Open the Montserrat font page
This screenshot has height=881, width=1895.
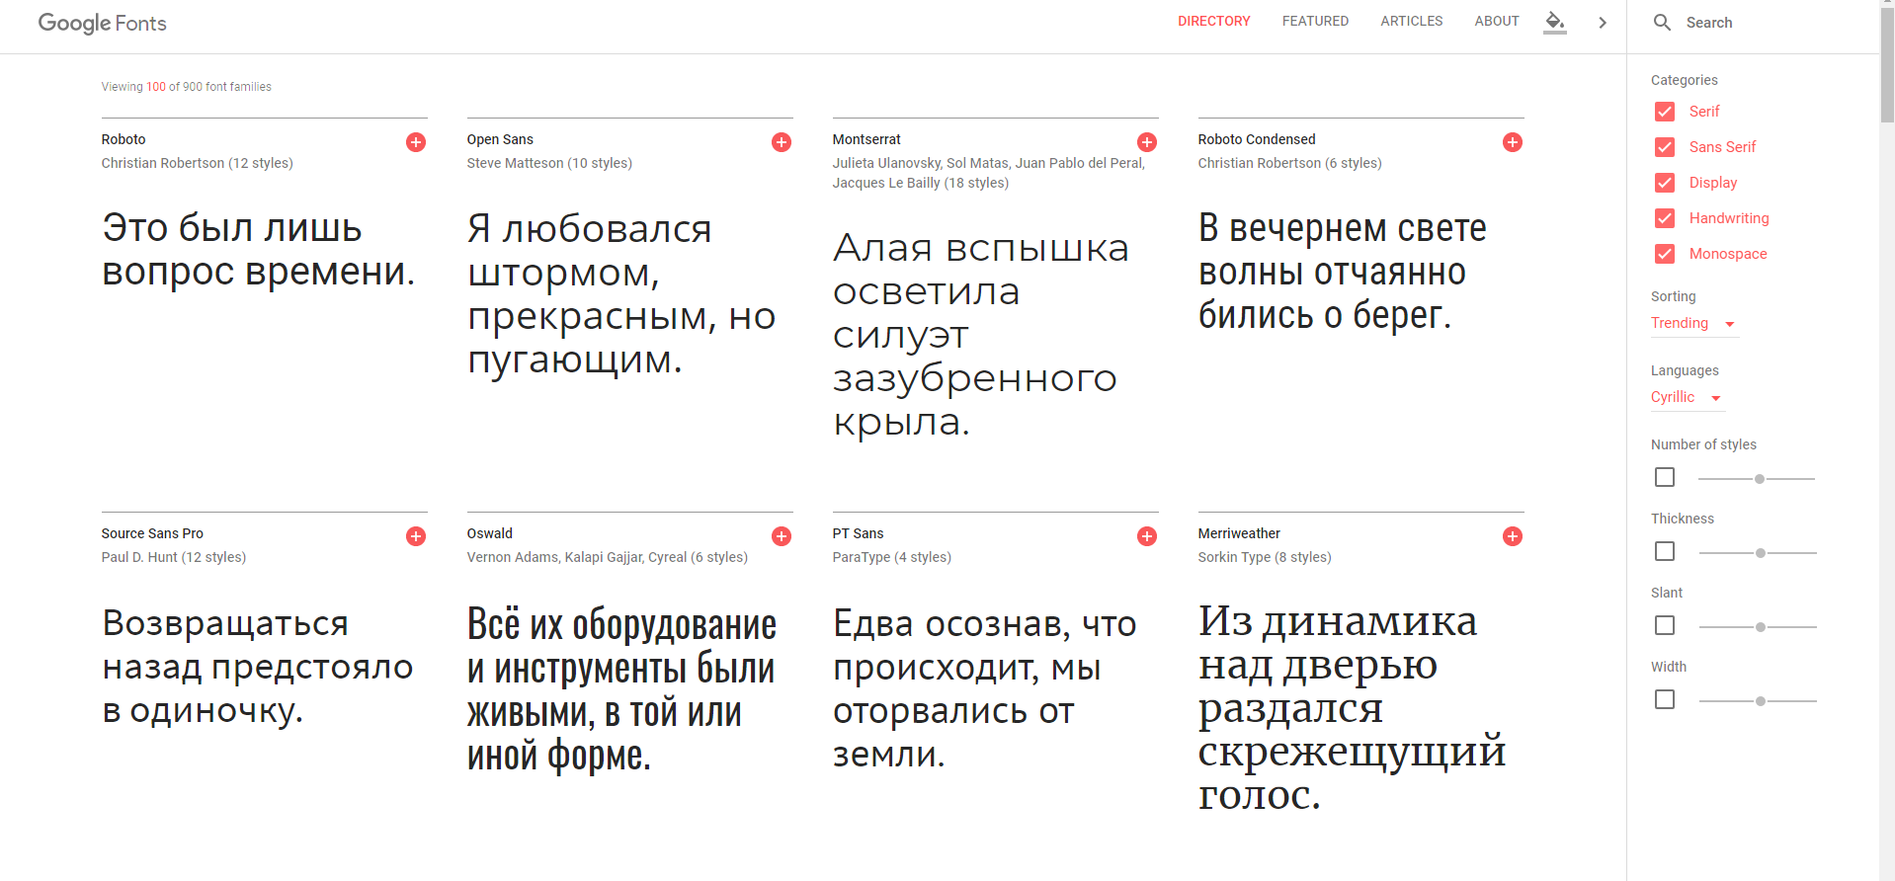(x=866, y=140)
